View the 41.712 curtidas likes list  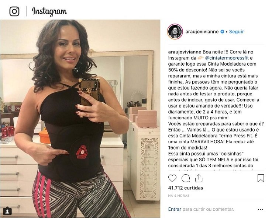[186, 188]
